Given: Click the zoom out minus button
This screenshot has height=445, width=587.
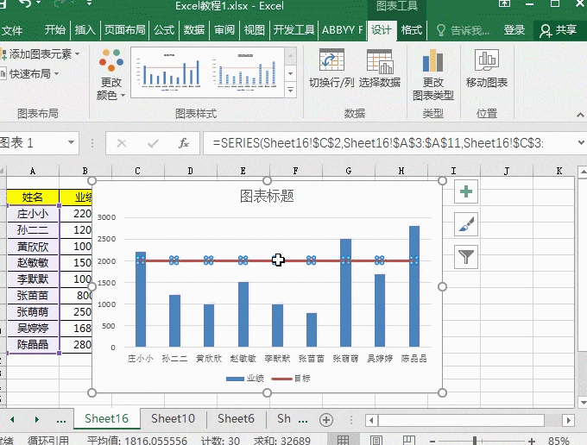Looking at the screenshot, I should point(432,442).
